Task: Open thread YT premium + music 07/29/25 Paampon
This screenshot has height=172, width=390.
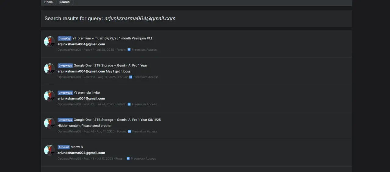Action: (x=112, y=38)
